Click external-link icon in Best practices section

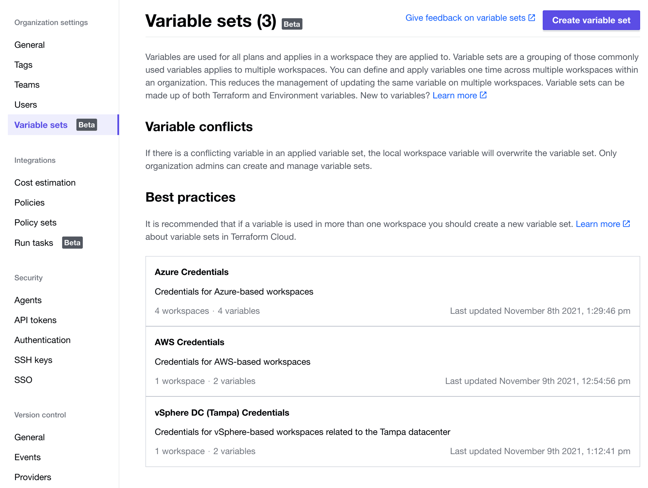[x=626, y=224]
